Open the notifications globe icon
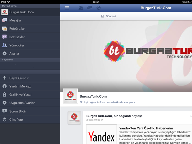Viewport: 192px width, 144px height. (x=98, y=8)
